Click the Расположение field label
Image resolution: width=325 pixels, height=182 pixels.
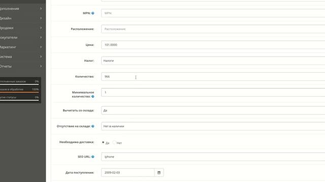82,29
